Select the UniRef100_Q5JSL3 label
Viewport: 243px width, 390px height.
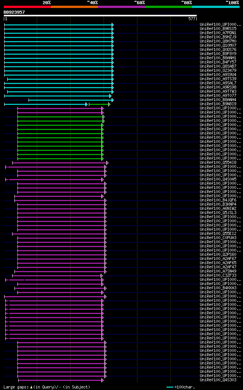pyautogui.click(x=218, y=212)
